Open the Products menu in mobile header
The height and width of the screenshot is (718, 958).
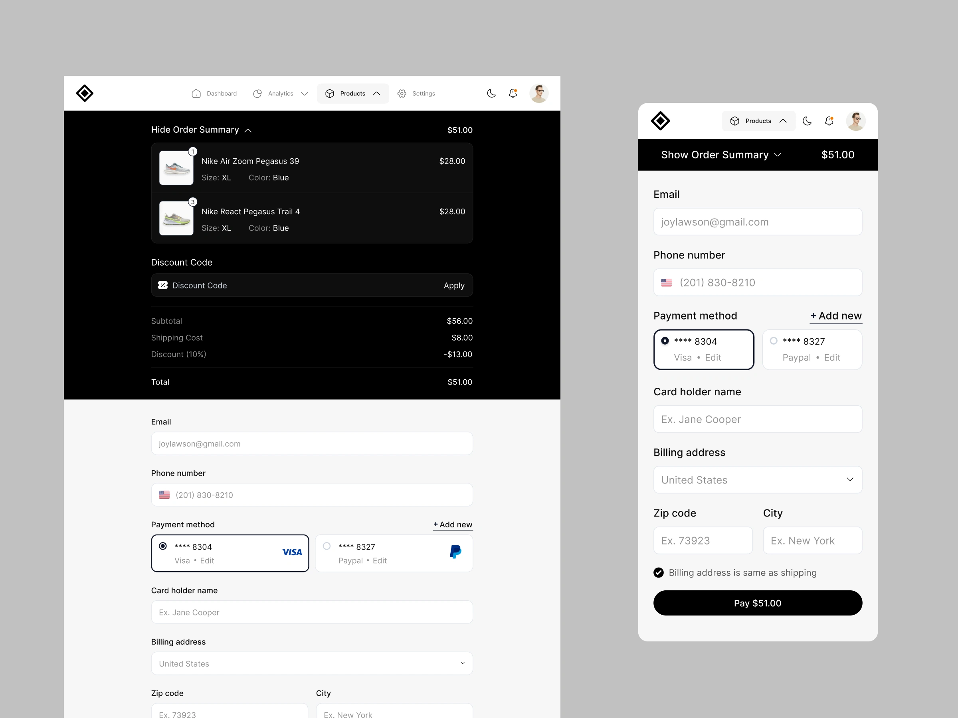click(x=758, y=121)
